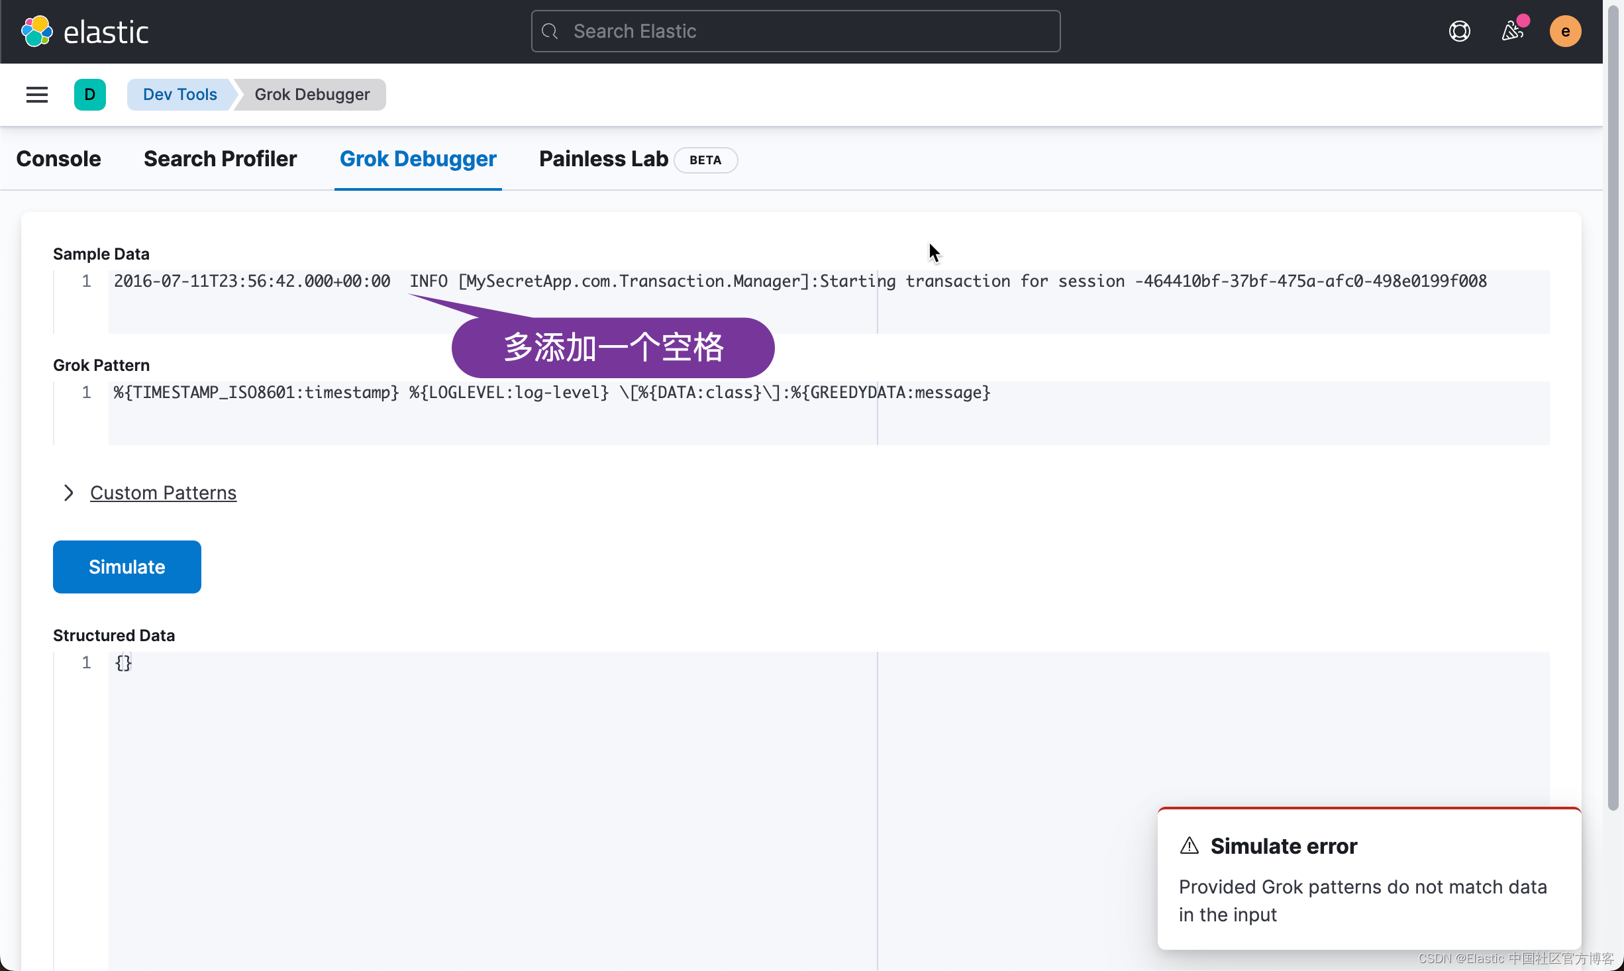1624x971 pixels.
Task: Open the newsfeed celebration icon
Action: pyautogui.click(x=1512, y=31)
